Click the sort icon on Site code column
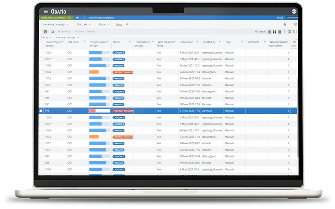 [85, 41]
